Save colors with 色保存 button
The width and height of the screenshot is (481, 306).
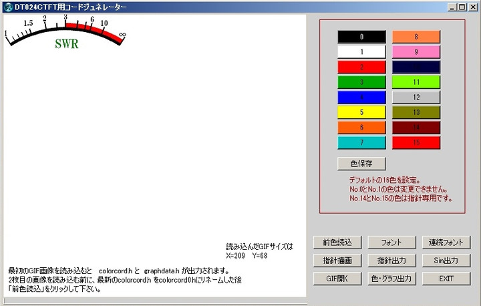(x=361, y=164)
